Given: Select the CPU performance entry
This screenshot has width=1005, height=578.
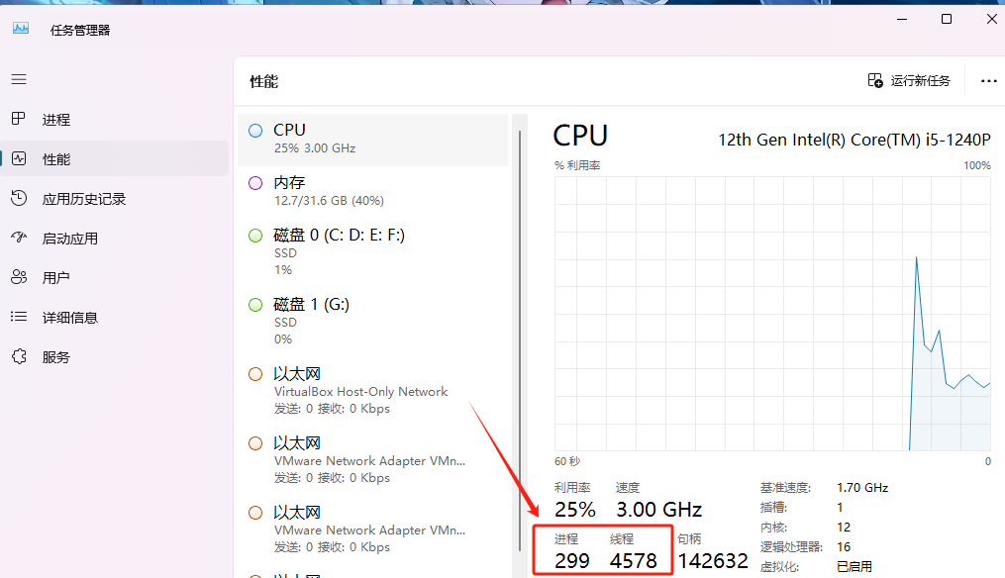Looking at the screenshot, I should [x=372, y=140].
